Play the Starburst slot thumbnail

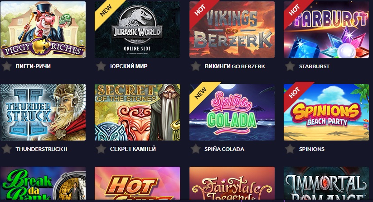point(326,30)
